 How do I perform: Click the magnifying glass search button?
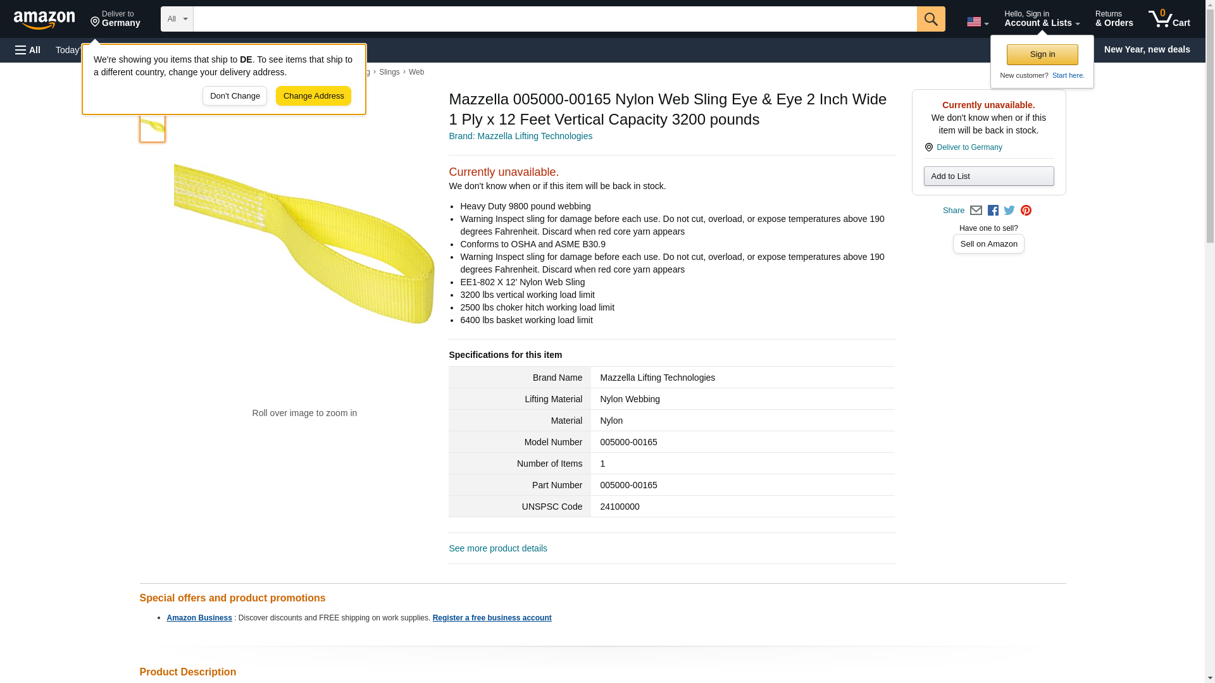(930, 19)
